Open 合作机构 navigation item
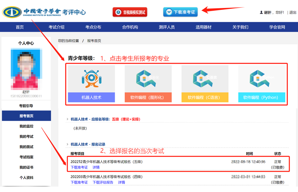Screen dimensions: 298x192 pyautogui.click(x=130, y=27)
